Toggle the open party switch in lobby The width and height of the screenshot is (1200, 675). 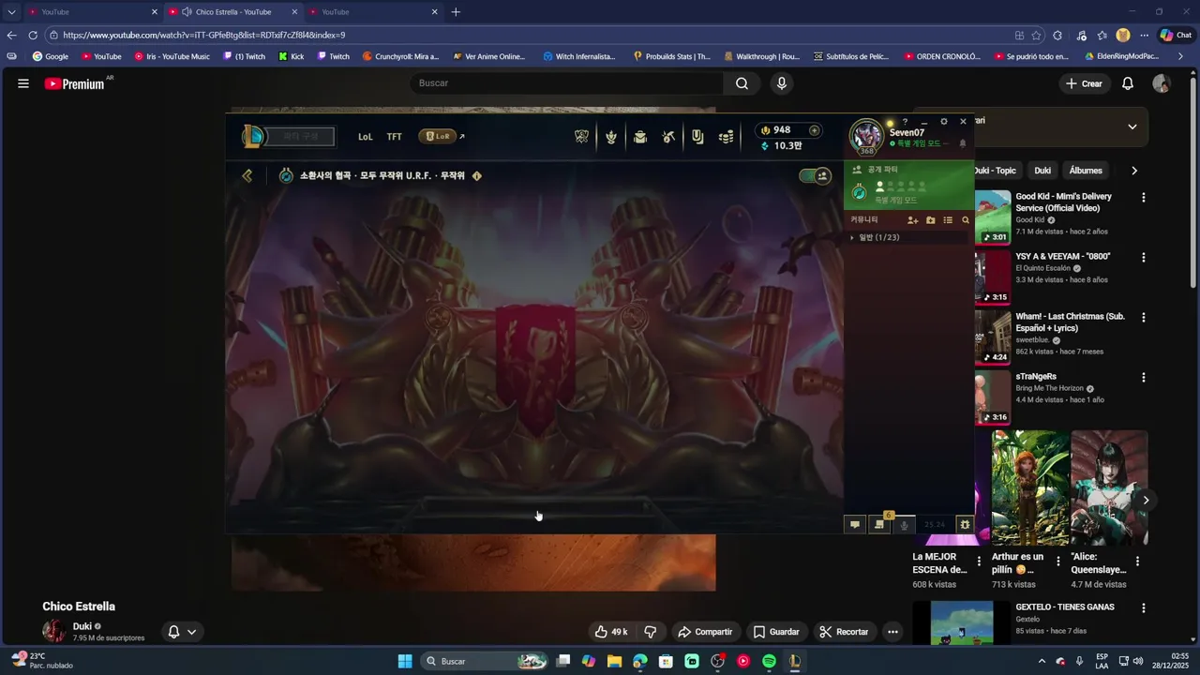815,175
